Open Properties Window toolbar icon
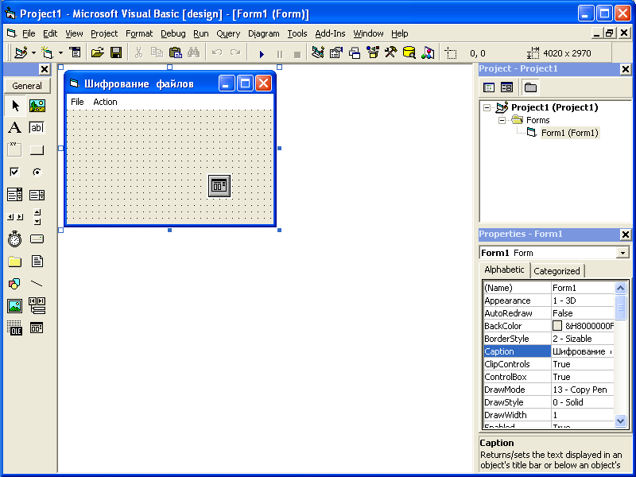Viewport: 636px width, 477px height. 336,52
